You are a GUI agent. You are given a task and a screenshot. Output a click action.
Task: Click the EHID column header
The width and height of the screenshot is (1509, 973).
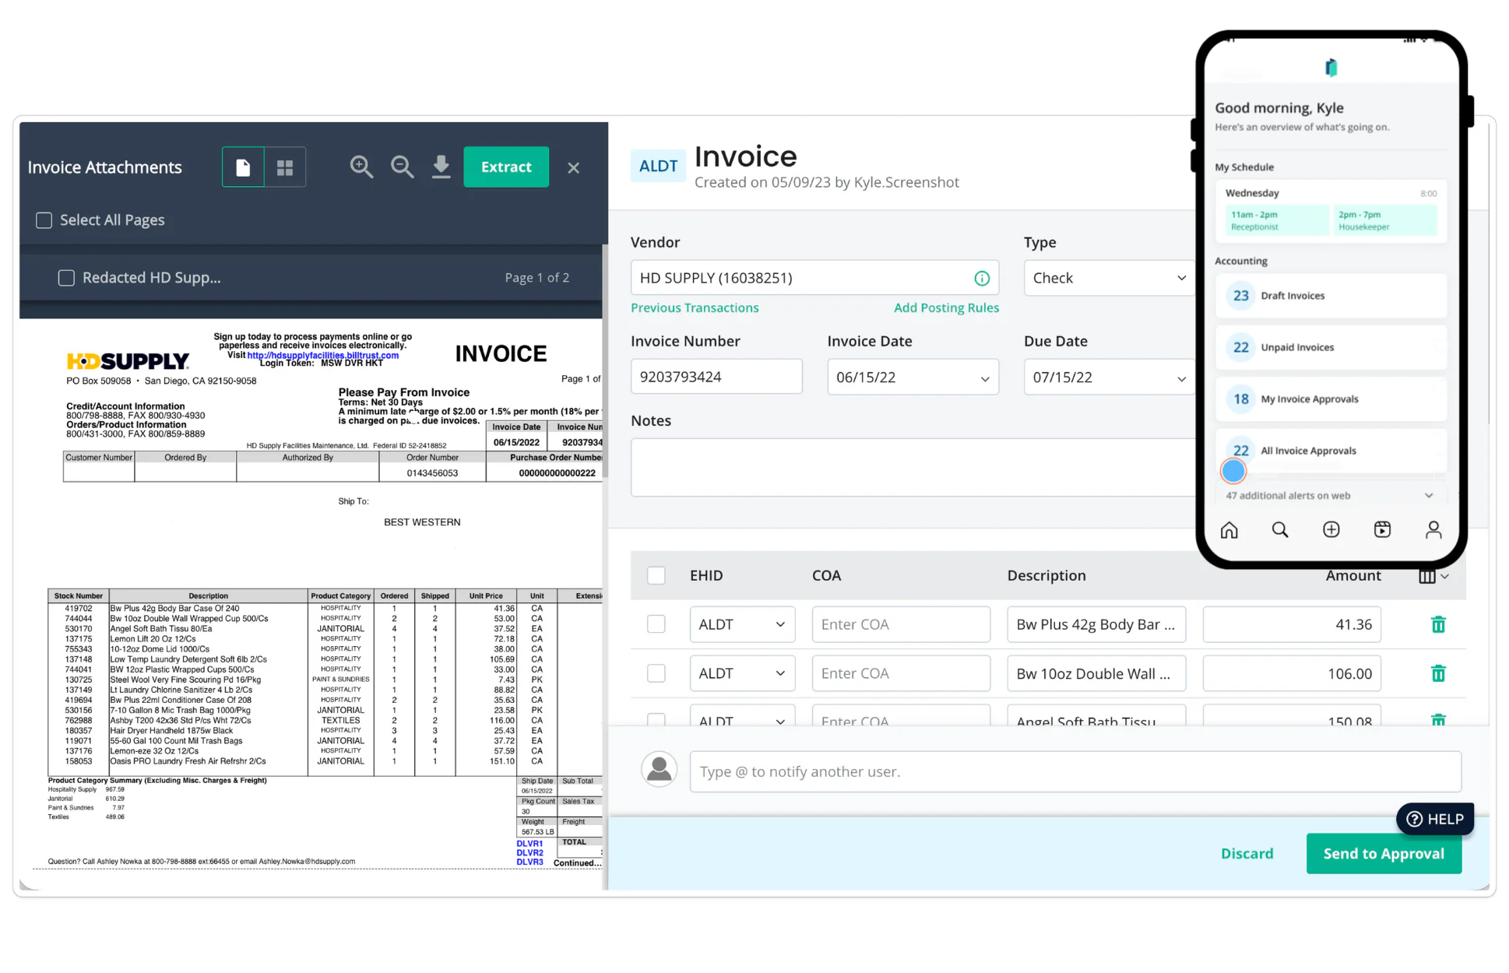tap(706, 575)
